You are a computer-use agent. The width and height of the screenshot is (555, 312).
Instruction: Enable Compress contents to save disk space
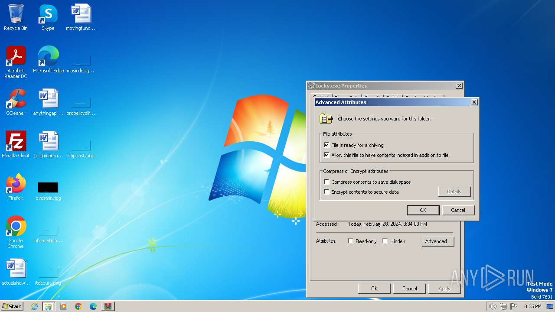(x=326, y=182)
